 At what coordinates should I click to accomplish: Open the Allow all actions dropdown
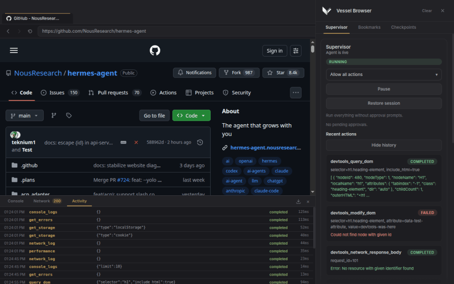(384, 74)
